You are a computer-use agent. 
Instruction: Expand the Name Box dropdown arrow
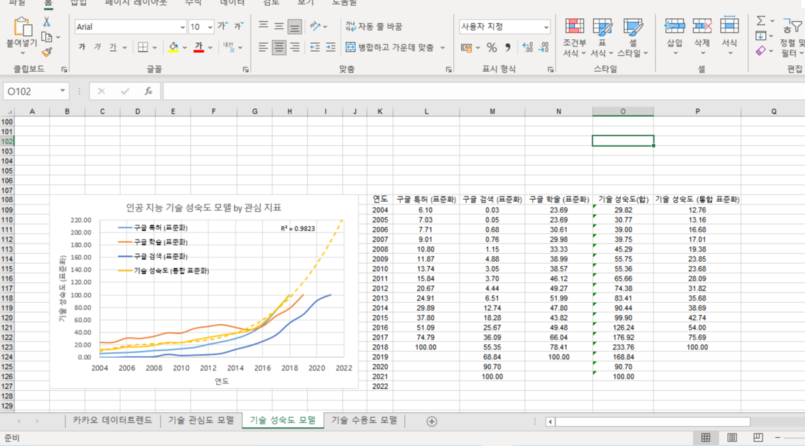click(x=63, y=91)
